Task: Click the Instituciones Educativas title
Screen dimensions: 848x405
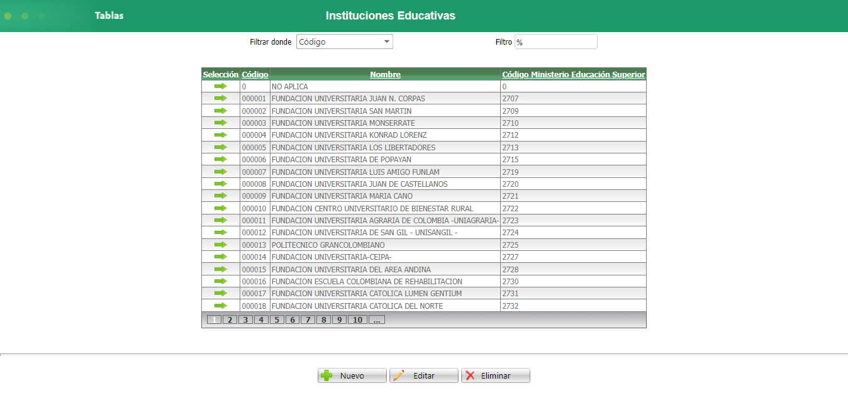Action: [391, 16]
